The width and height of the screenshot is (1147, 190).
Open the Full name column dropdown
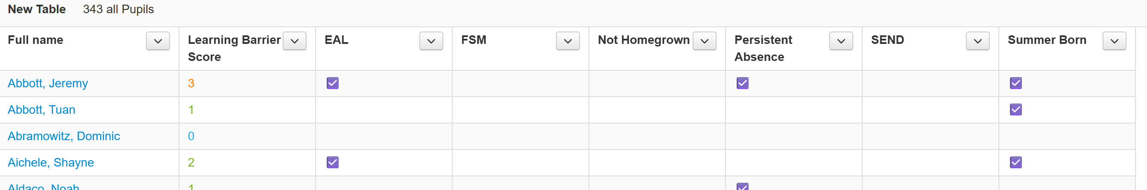point(158,41)
